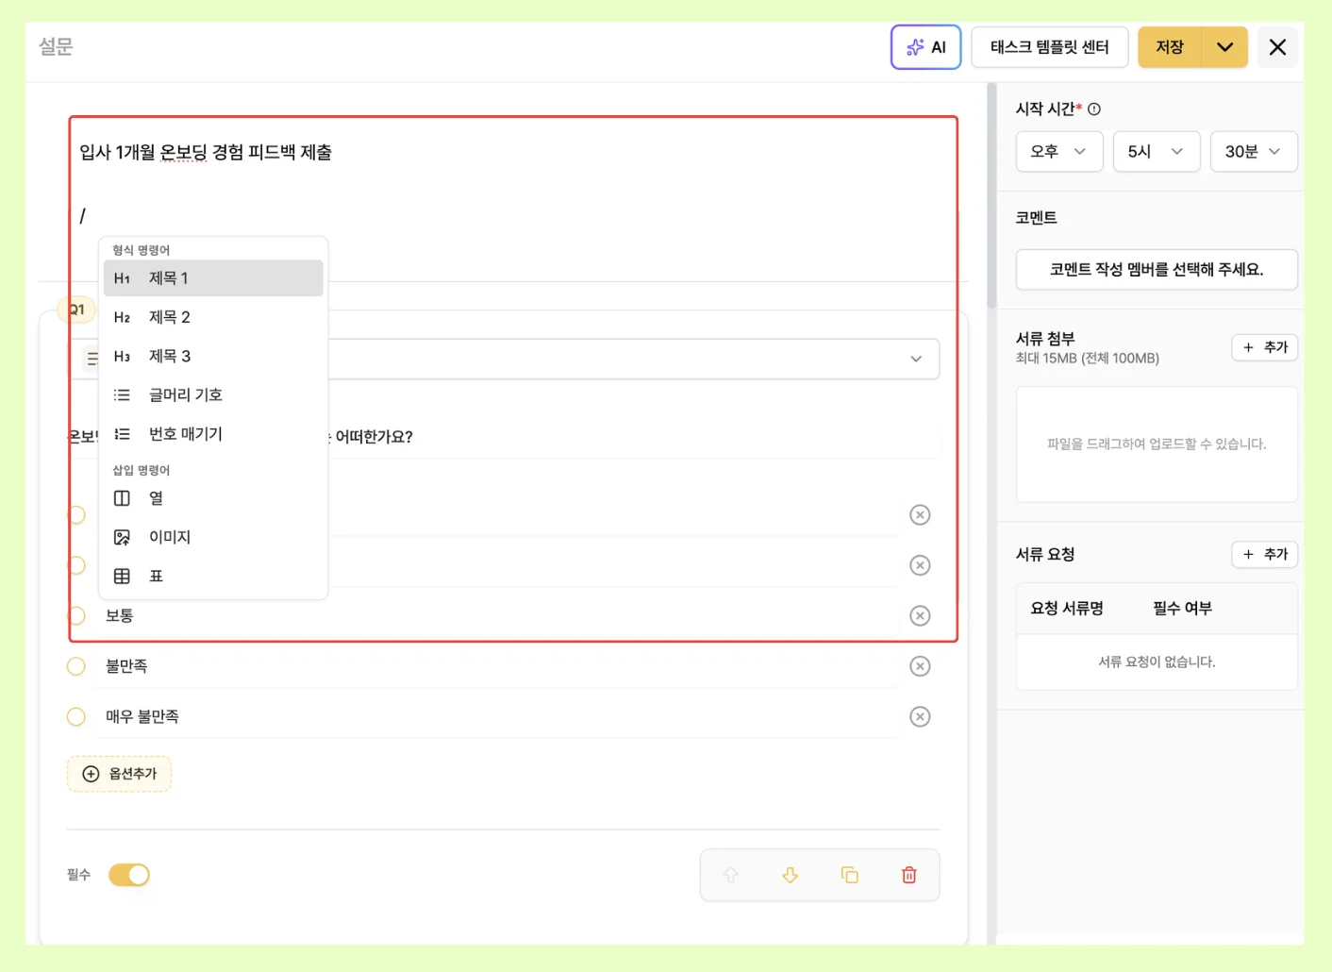
Task: Click the 저장 save button
Action: [x=1169, y=47]
